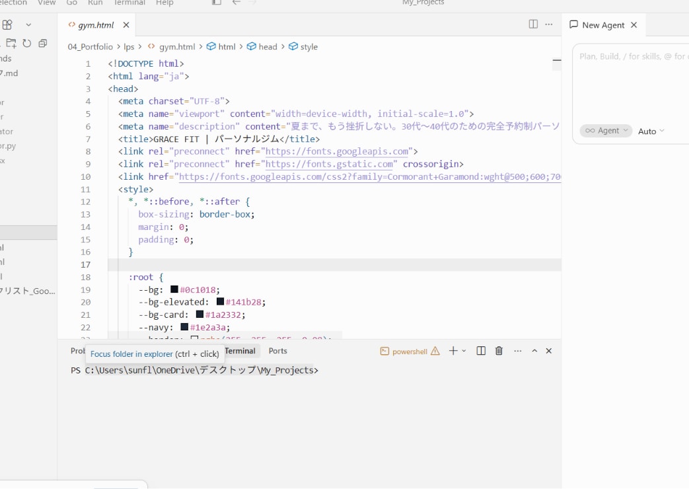Open the Auto model selector dropdown

click(651, 131)
